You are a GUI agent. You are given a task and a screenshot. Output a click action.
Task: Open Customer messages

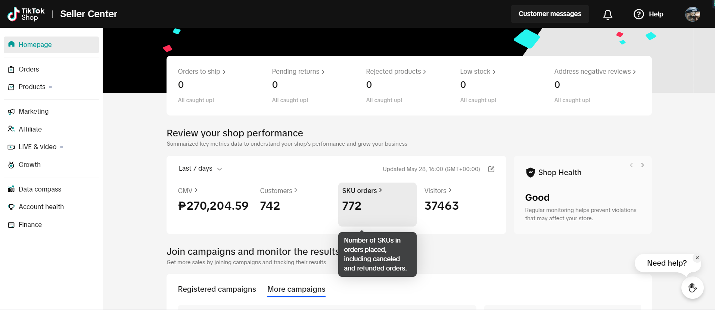(x=550, y=14)
